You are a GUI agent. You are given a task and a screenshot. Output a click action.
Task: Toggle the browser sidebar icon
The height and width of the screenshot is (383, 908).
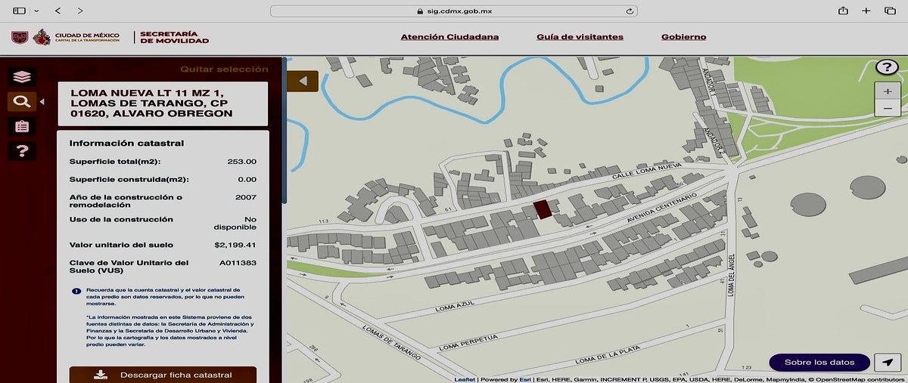pos(19,11)
